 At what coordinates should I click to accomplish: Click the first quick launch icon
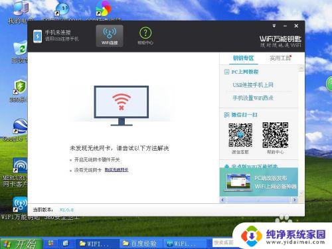[51, 243]
